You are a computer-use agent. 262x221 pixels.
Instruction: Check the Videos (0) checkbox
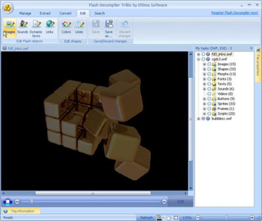(209, 94)
